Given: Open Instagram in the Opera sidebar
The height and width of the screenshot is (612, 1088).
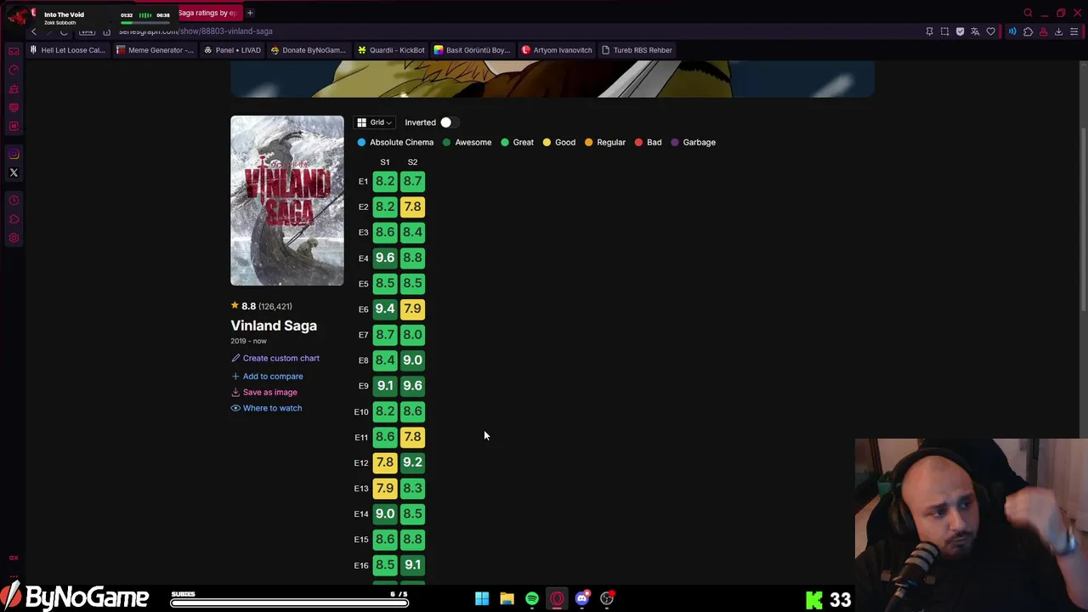Looking at the screenshot, I should (x=14, y=154).
